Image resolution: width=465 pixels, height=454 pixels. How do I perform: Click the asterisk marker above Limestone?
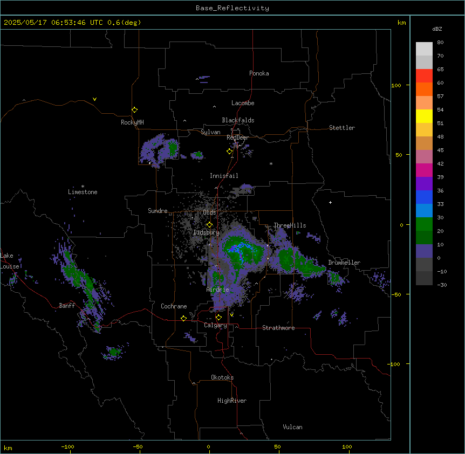tap(83, 187)
